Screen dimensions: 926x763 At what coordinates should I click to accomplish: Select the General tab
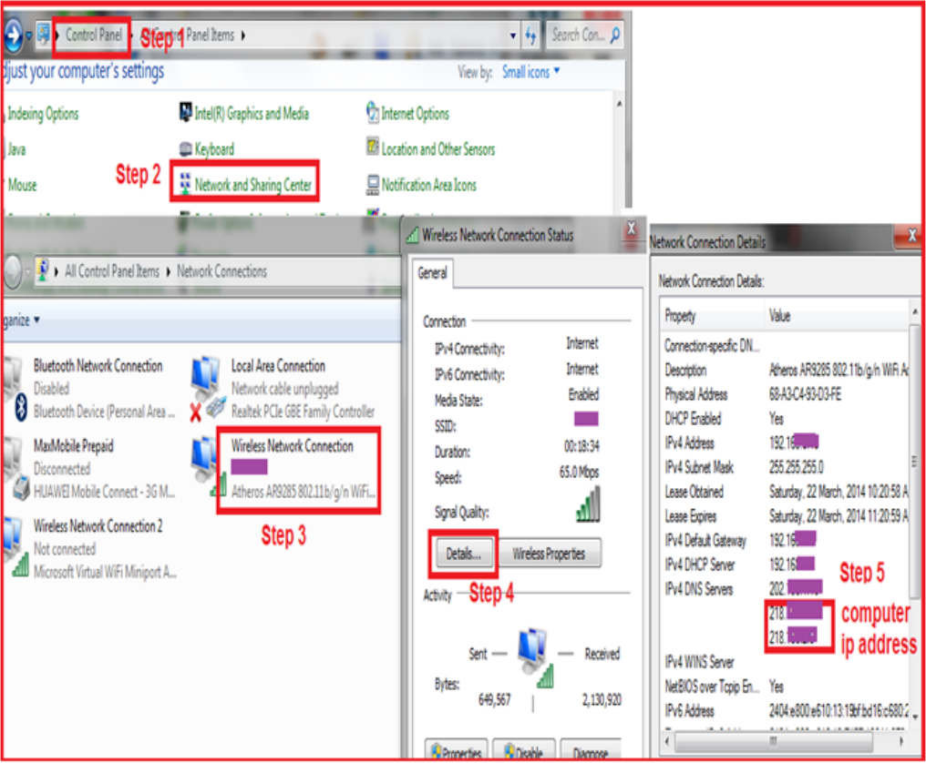[432, 273]
